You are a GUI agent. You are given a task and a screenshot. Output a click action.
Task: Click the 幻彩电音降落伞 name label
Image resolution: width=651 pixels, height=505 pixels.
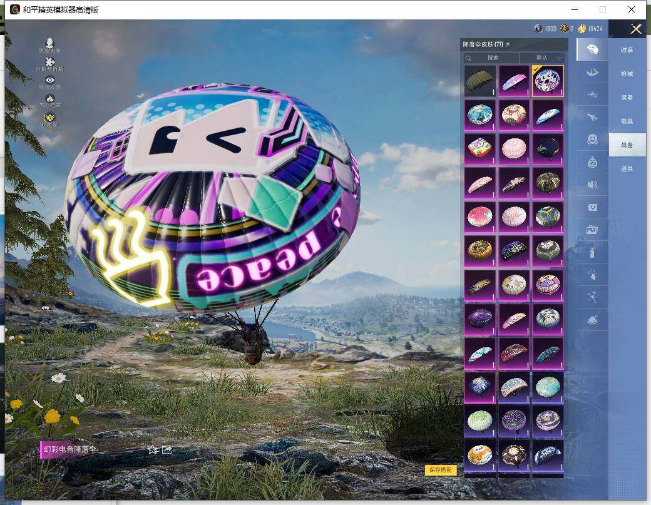pos(70,449)
